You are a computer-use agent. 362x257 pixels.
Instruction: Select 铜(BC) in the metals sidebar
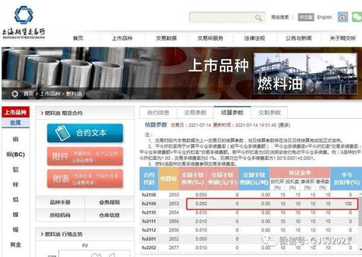[15, 154]
